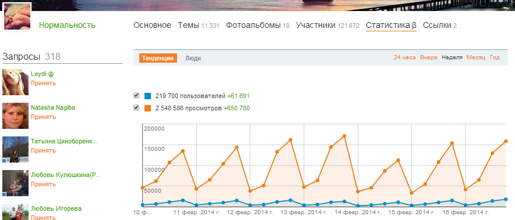Click the 11 февр. 2014 г. axis label

click(196, 212)
